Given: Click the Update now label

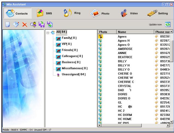Looking at the screenshot, I should tap(155, 24).
